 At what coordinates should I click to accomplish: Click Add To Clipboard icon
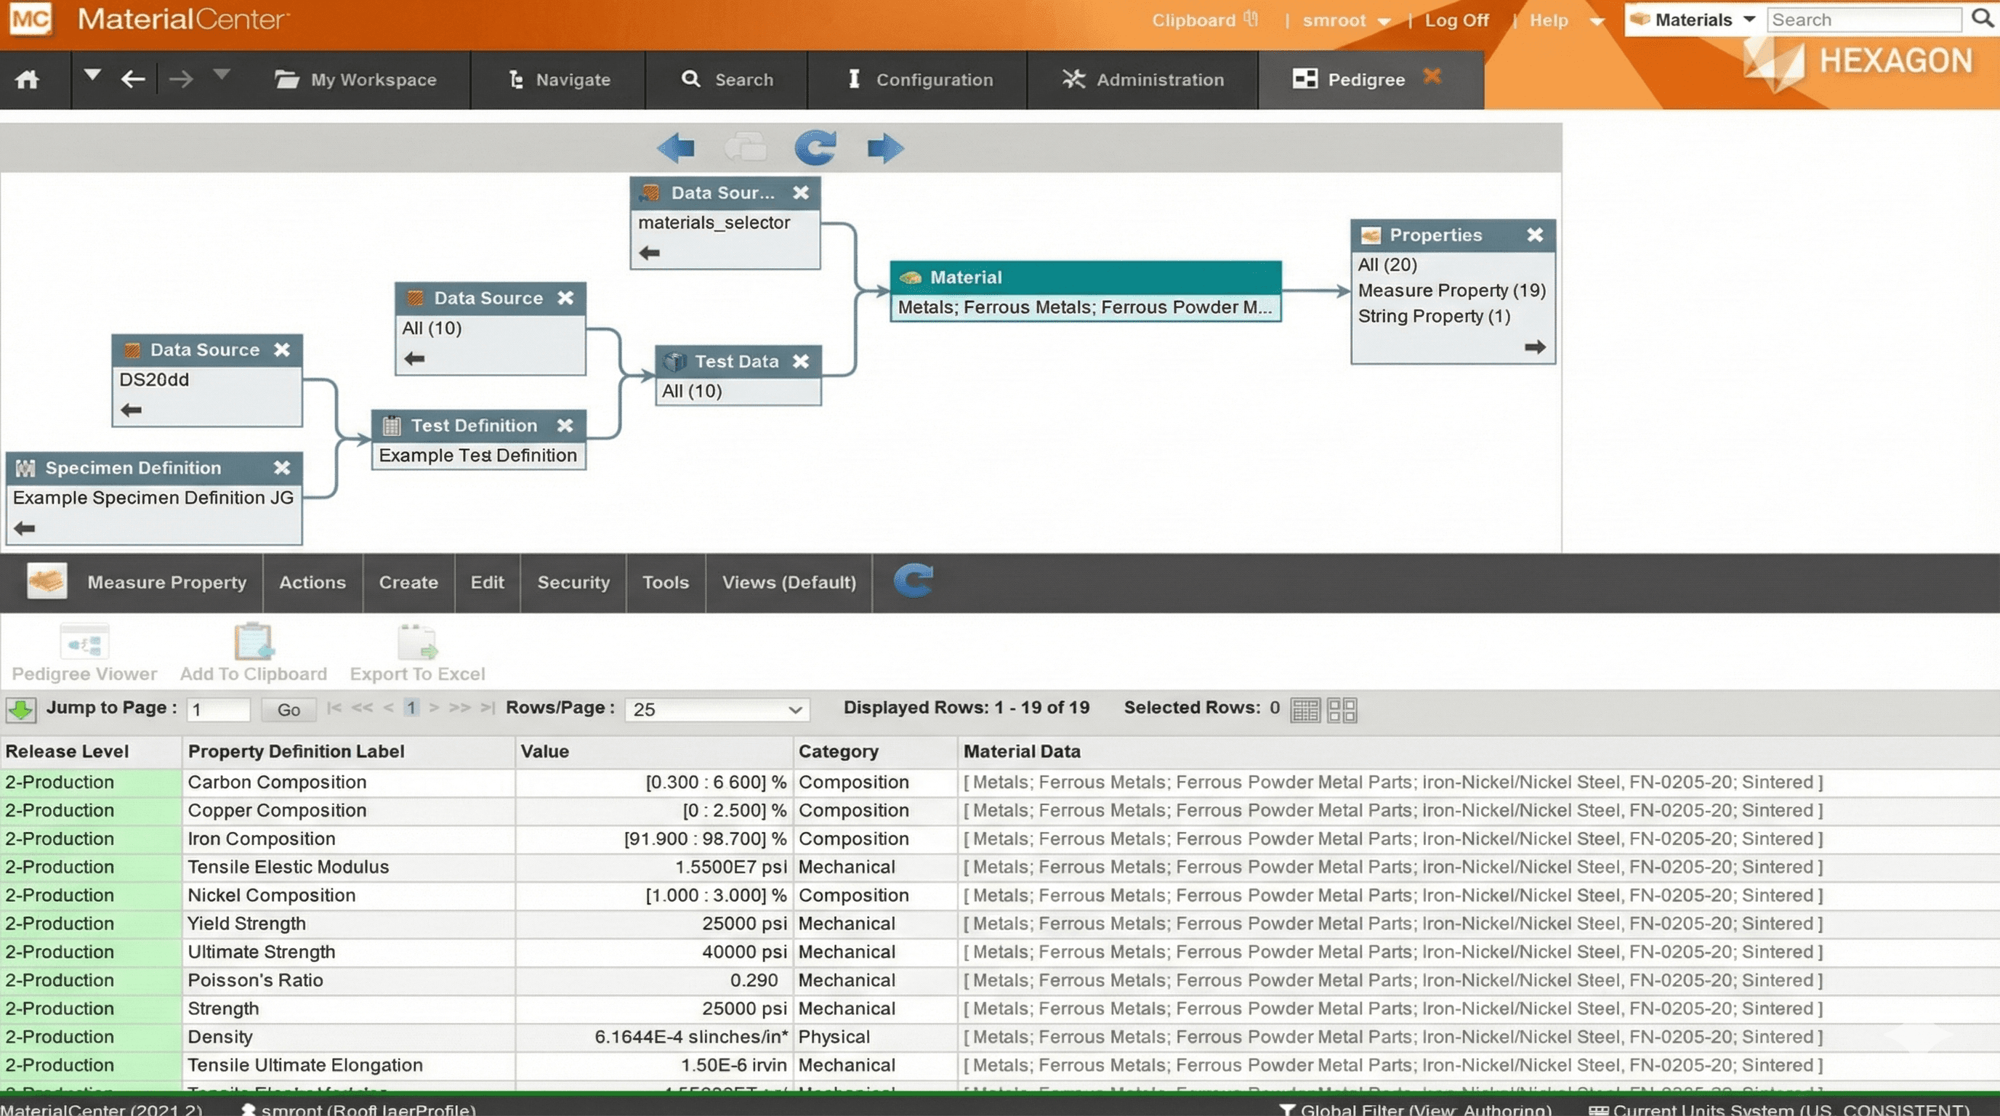click(253, 642)
